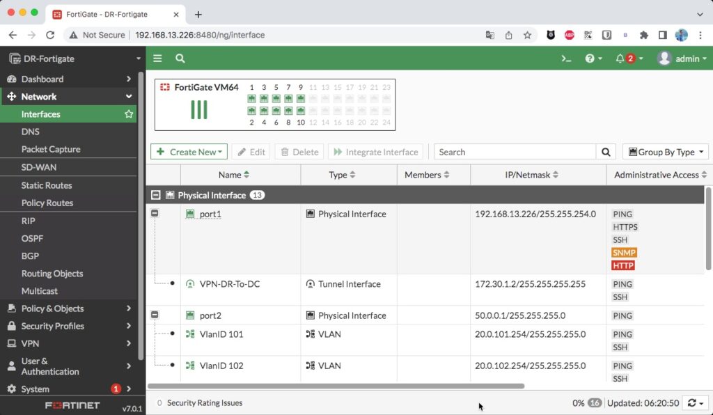Click port 10 on the FortiGate faceplate

pyautogui.click(x=301, y=111)
